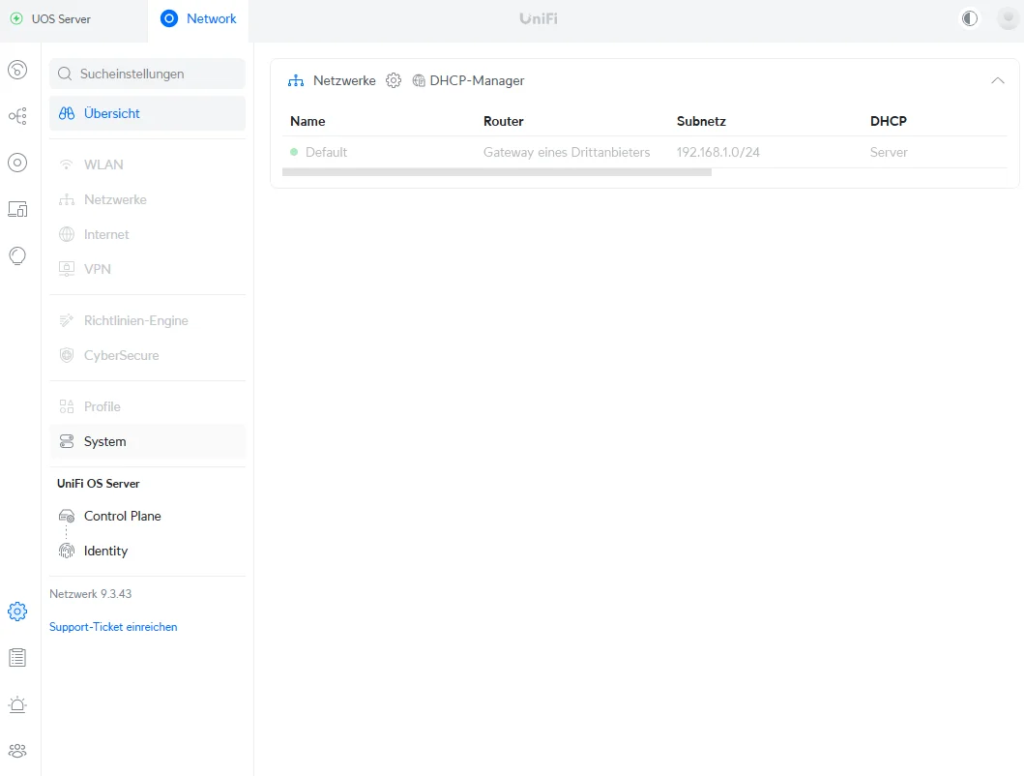The width and height of the screenshot is (1024, 776).
Task: Open UniFi Devices icon in left rail
Action: click(17, 163)
